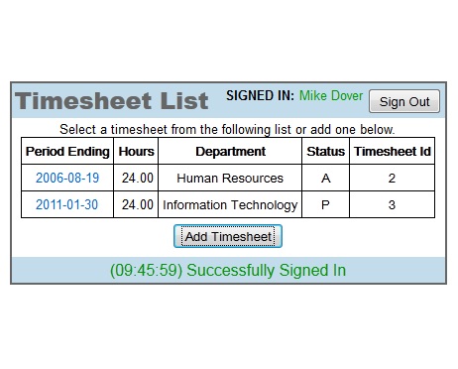This screenshot has width=458, height=369.
Task: Click the Add Timesheet button
Action: point(228,236)
